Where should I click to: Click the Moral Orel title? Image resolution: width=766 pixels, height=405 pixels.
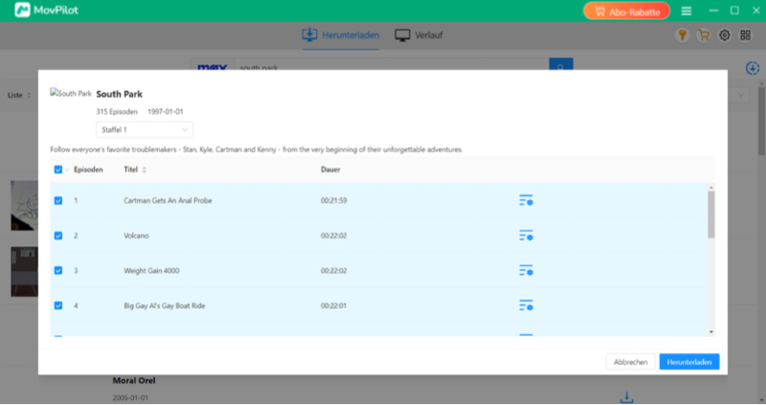tap(134, 380)
